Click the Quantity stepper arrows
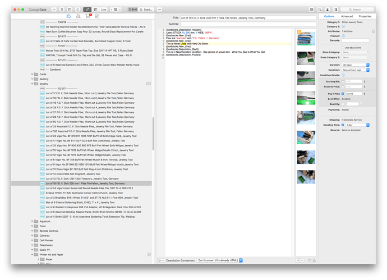This screenshot has width=387, height=280. tap(361, 104)
